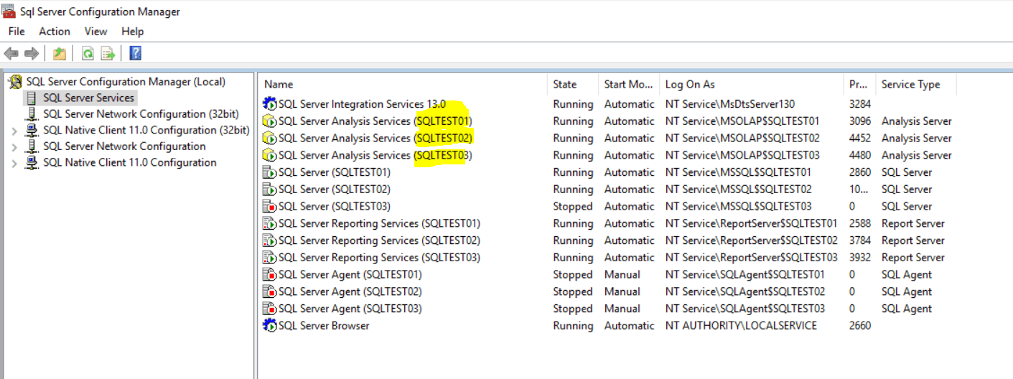This screenshot has height=379, width=1013.
Task: Sort services by the State column header
Action: pos(565,85)
